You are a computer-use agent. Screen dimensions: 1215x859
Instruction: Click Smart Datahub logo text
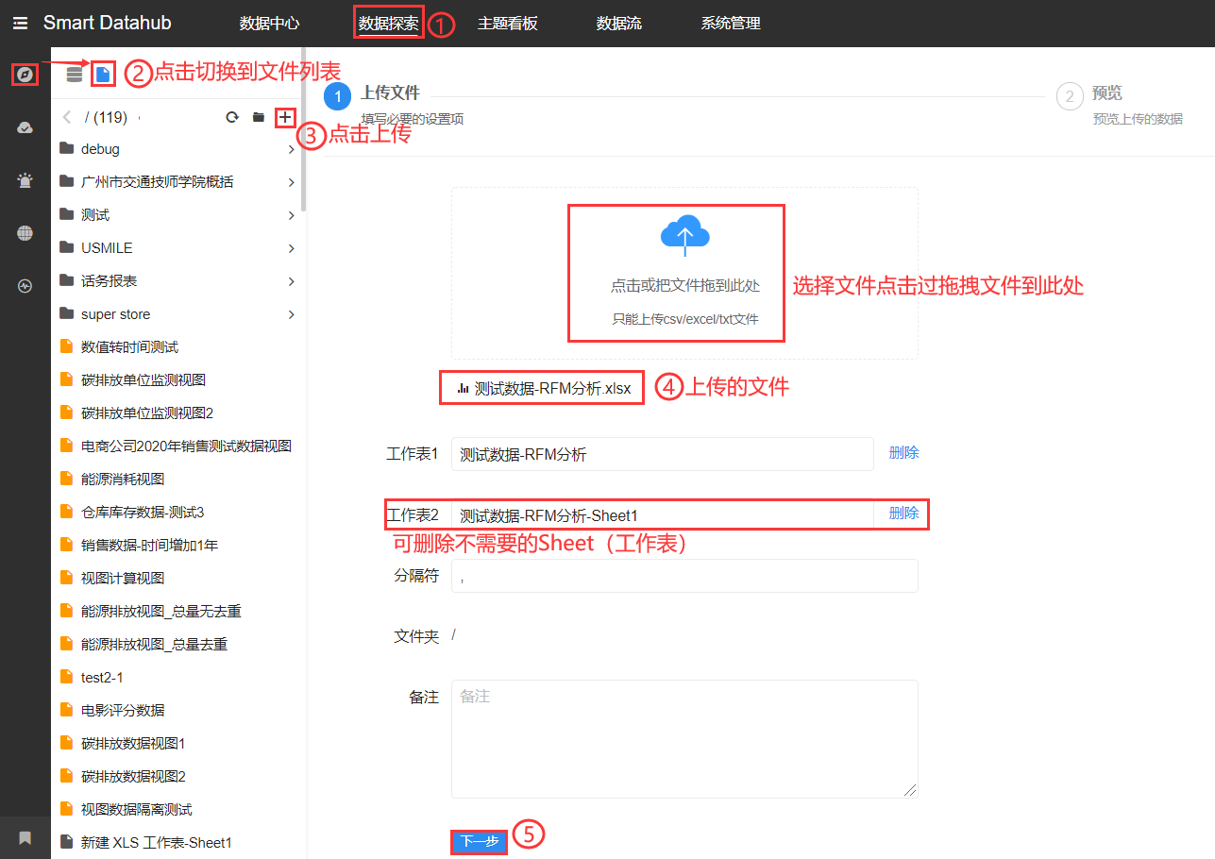[108, 23]
